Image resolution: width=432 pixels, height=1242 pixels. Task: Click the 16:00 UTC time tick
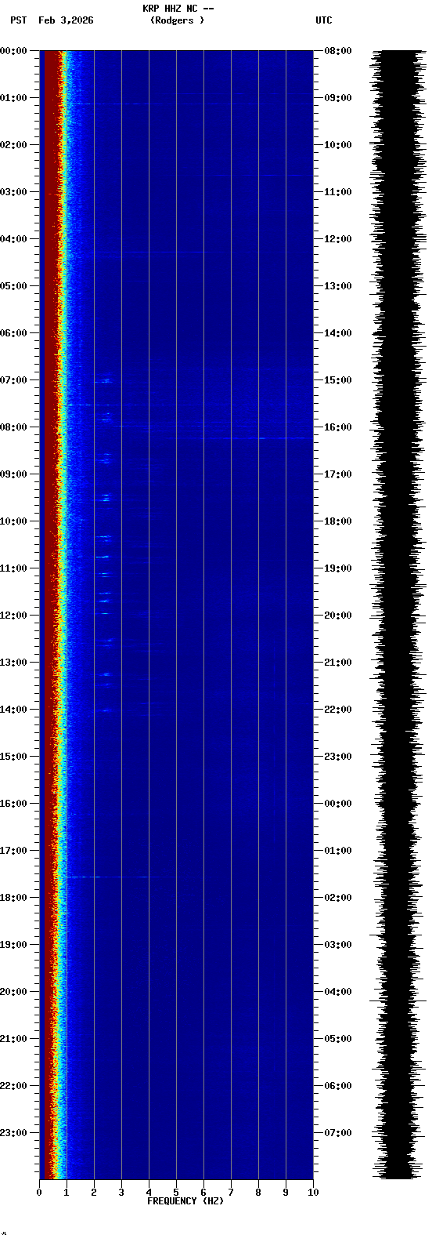click(x=338, y=427)
